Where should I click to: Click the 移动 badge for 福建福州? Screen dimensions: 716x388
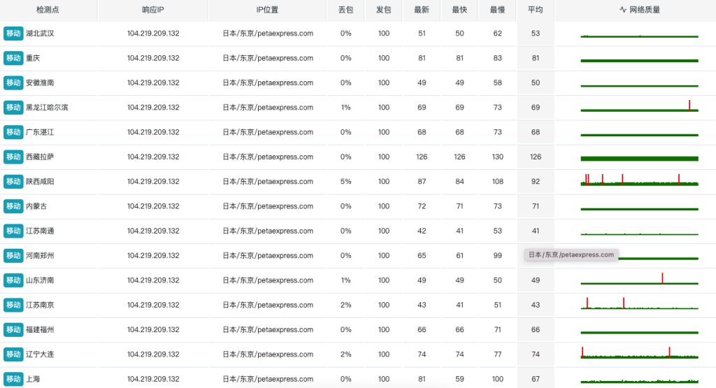point(13,329)
